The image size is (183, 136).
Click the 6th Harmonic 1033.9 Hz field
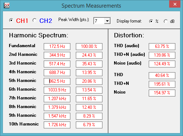coord(57,90)
